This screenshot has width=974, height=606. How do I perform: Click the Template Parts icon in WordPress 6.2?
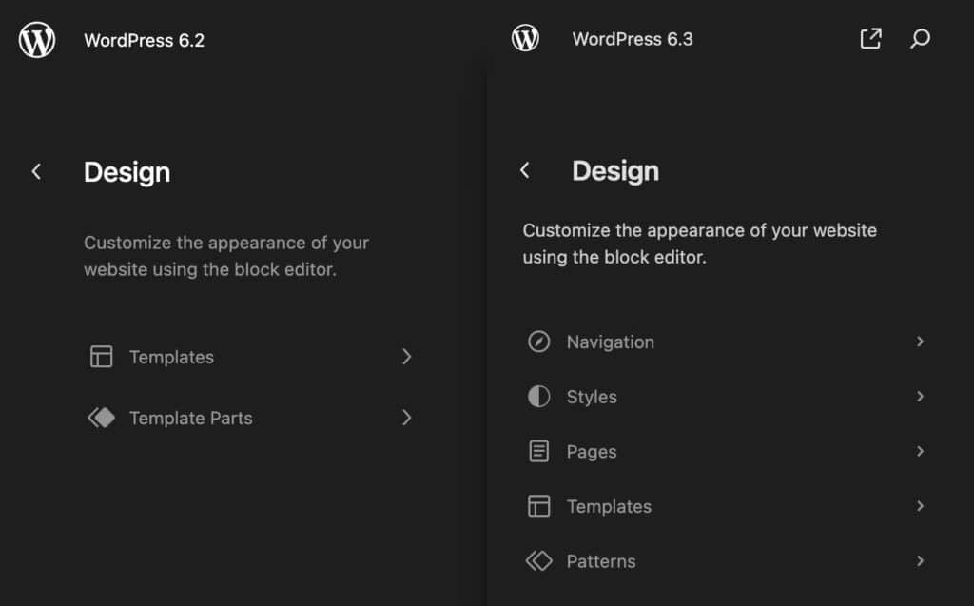101,418
